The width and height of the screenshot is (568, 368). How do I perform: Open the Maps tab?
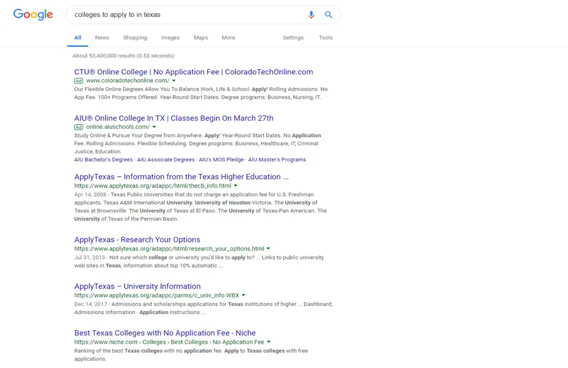pyautogui.click(x=201, y=38)
